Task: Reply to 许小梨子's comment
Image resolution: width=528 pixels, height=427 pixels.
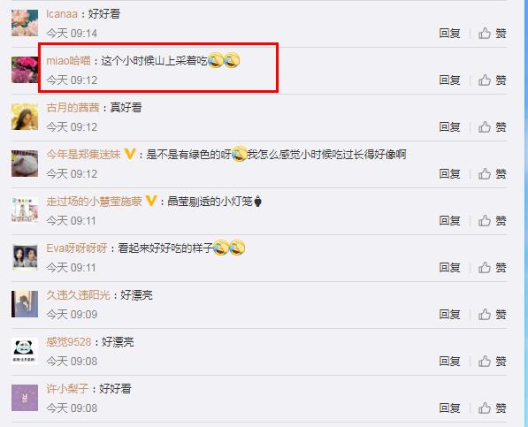Action: click(x=449, y=408)
